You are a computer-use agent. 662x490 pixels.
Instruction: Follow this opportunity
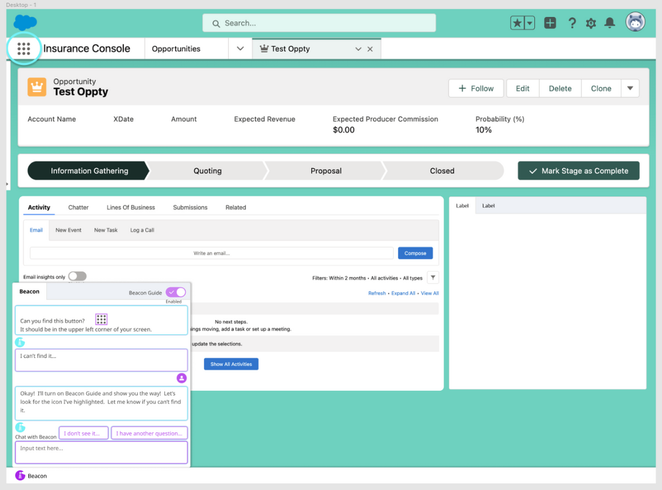476,88
